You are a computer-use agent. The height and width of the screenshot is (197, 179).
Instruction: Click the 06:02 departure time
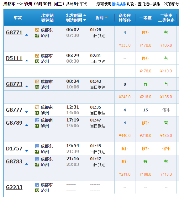pyautogui.click(x=73, y=30)
